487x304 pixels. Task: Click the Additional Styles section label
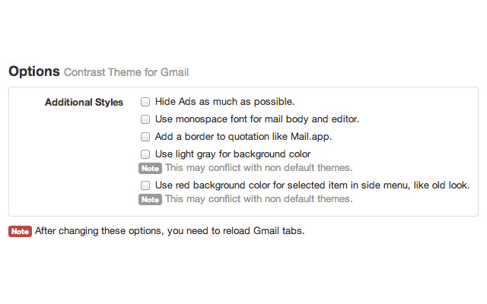click(x=84, y=102)
